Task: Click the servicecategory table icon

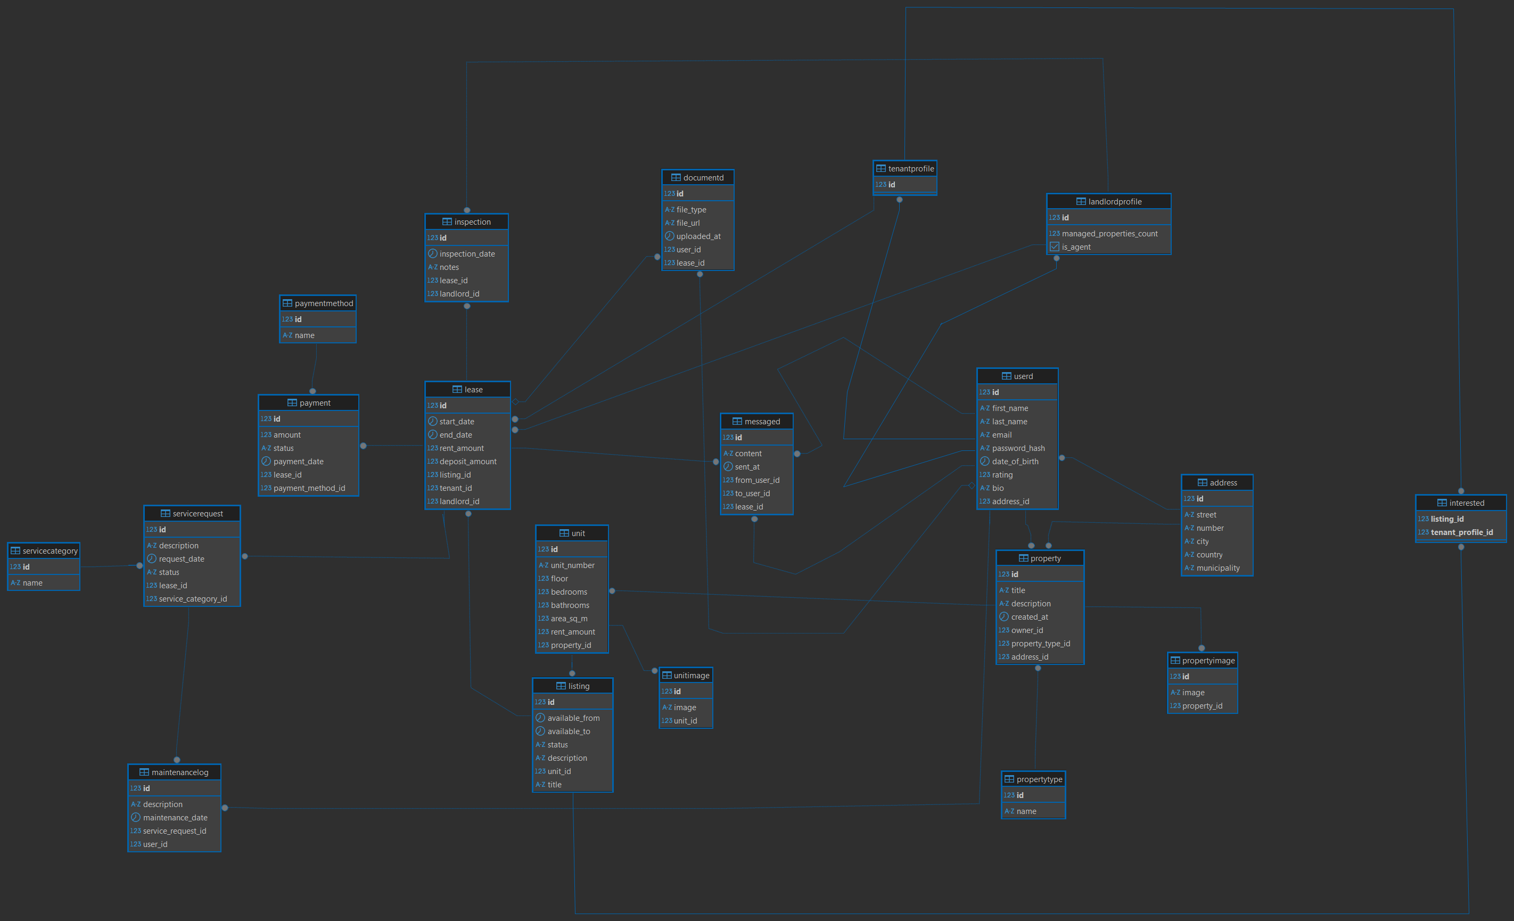Action: pos(15,550)
